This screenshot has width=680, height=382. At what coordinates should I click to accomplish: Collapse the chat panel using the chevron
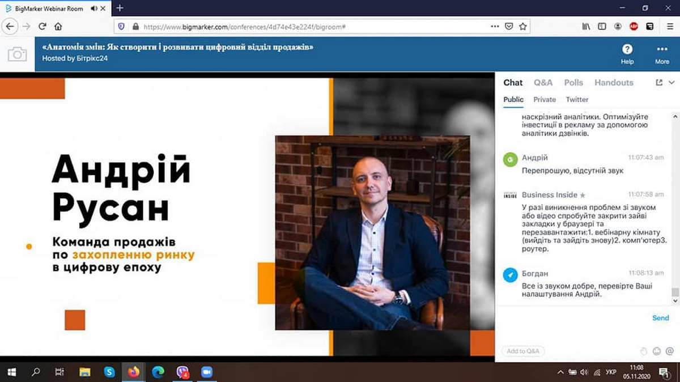click(671, 83)
